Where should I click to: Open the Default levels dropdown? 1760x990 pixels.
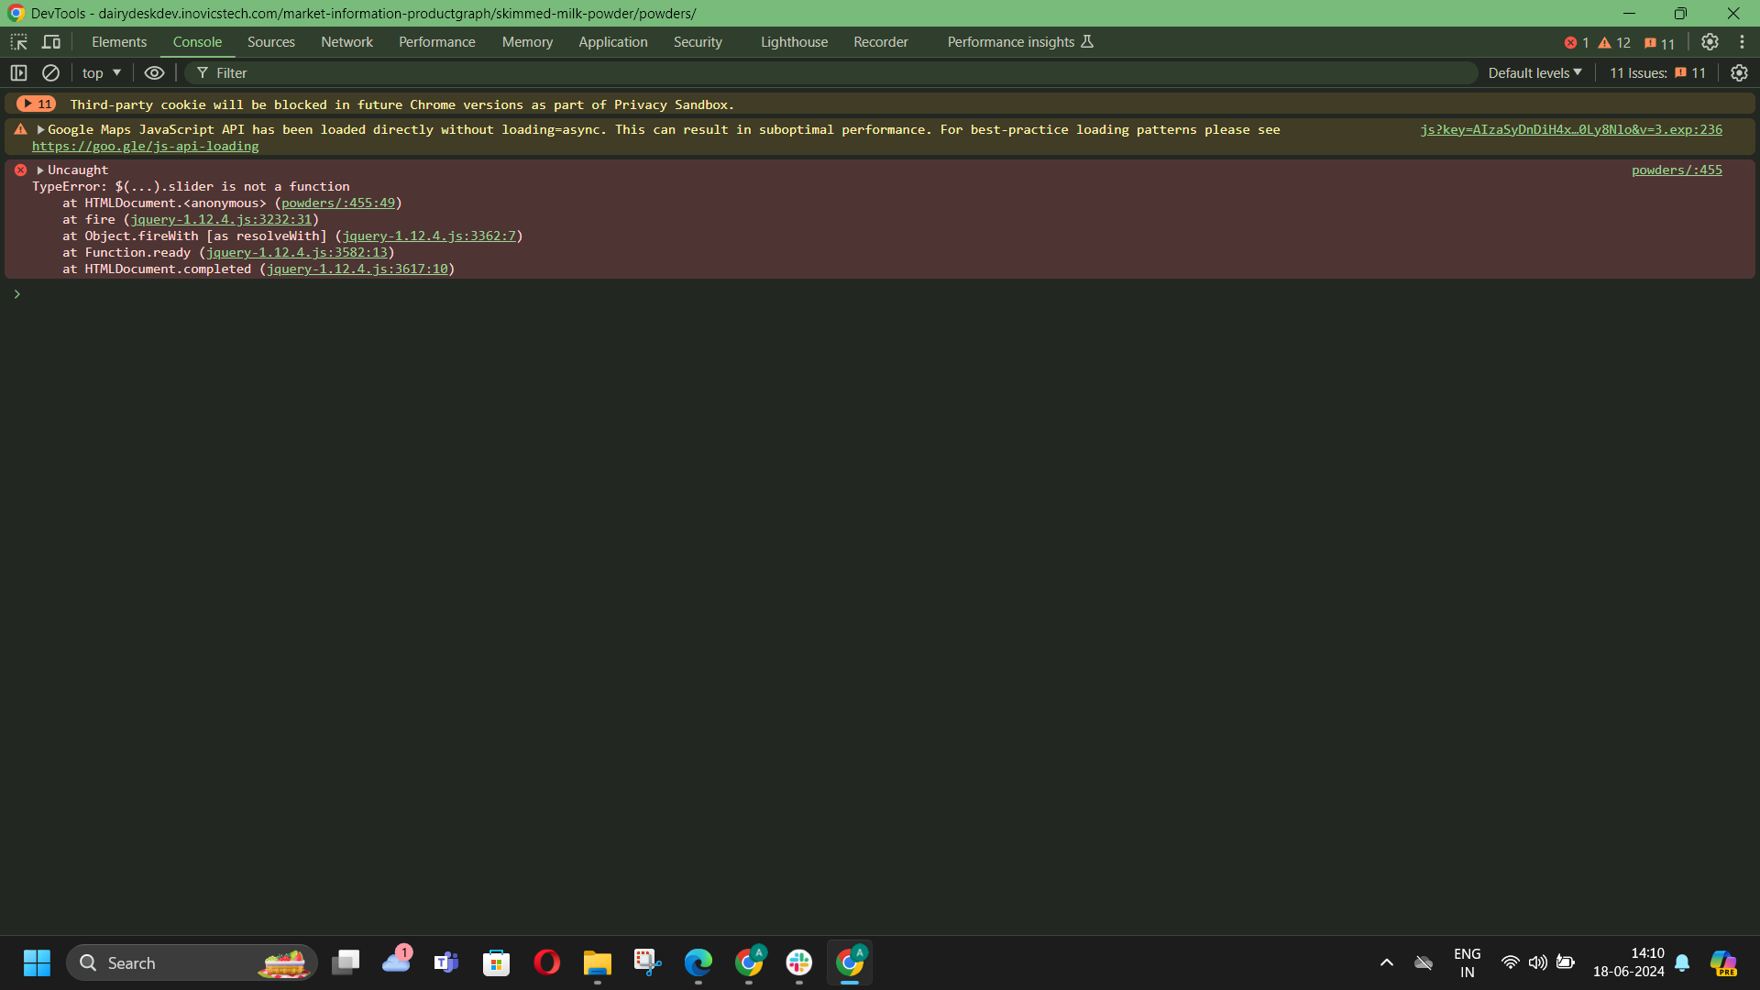tap(1534, 73)
